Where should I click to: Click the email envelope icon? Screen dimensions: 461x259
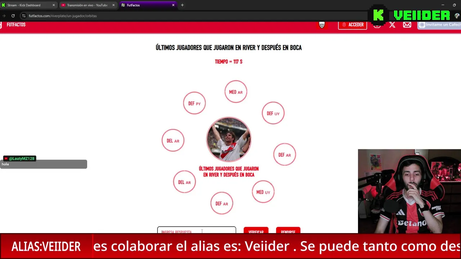407,25
